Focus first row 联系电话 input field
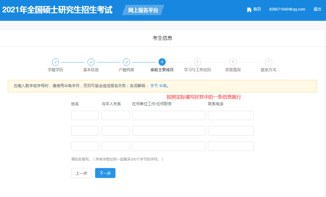Screen dimensions: 326x197 pyautogui.click(x=230, y=115)
